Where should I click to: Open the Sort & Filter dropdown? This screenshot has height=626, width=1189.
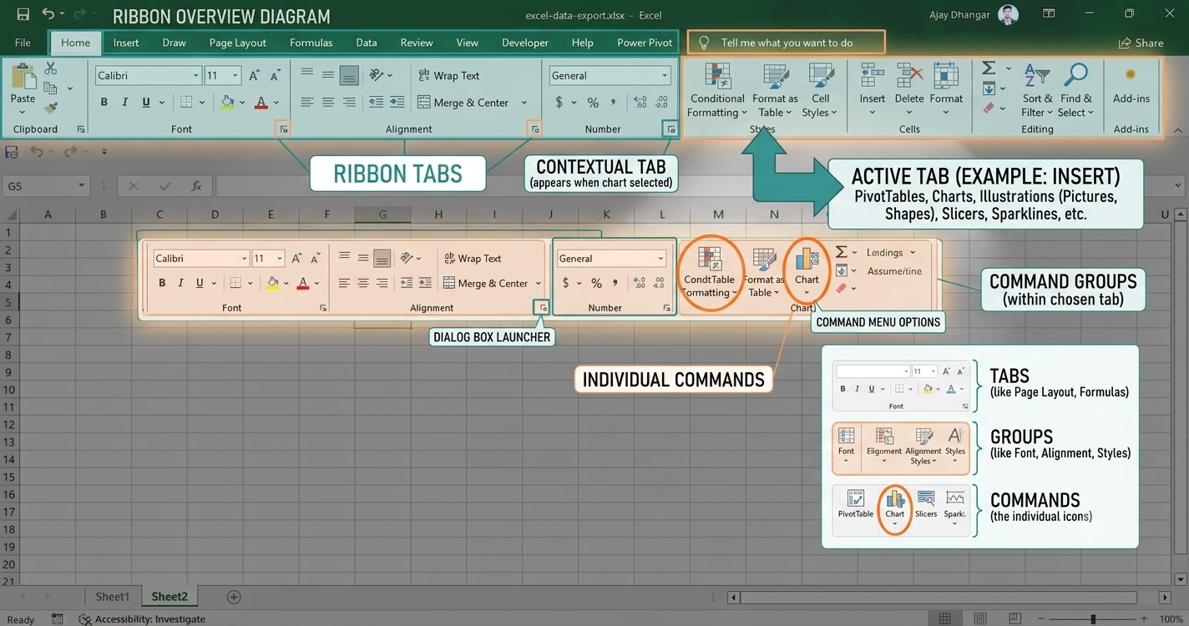point(1037,90)
